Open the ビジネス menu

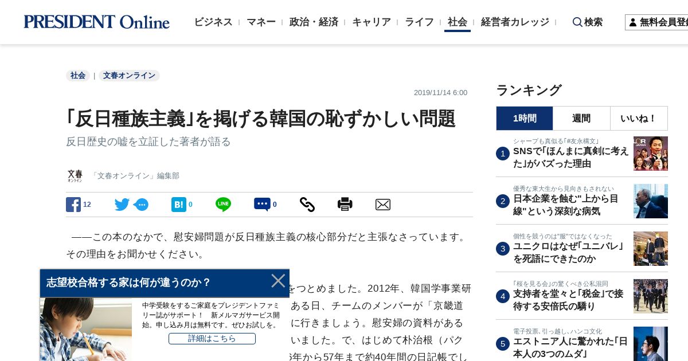tap(213, 22)
